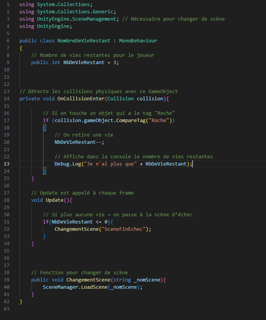
Task: Click line number 23 in the gutter
Action: [7, 164]
